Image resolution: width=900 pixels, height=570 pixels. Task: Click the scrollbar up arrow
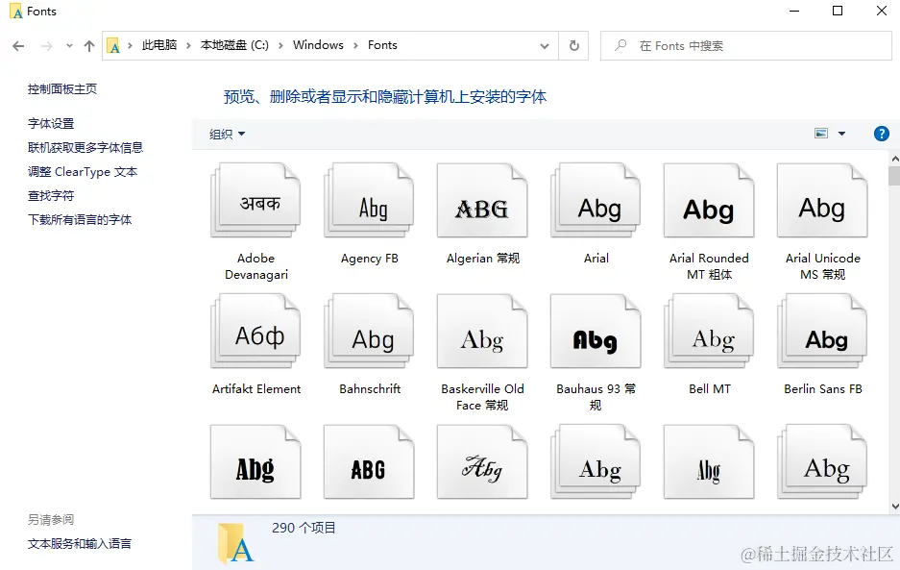[x=894, y=158]
